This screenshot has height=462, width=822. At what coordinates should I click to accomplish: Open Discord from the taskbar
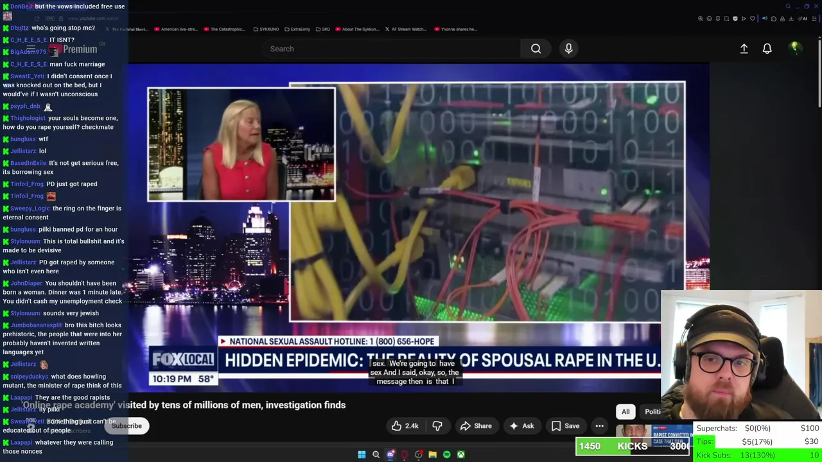(390, 455)
